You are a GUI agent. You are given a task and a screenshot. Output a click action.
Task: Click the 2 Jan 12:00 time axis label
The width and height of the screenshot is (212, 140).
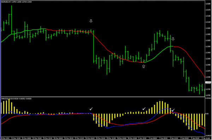click(x=142, y=138)
